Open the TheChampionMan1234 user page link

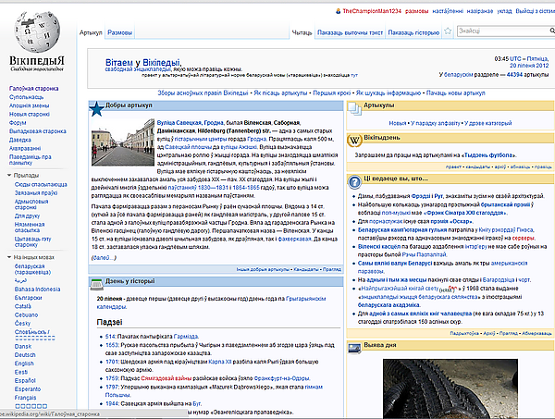pos(372,11)
